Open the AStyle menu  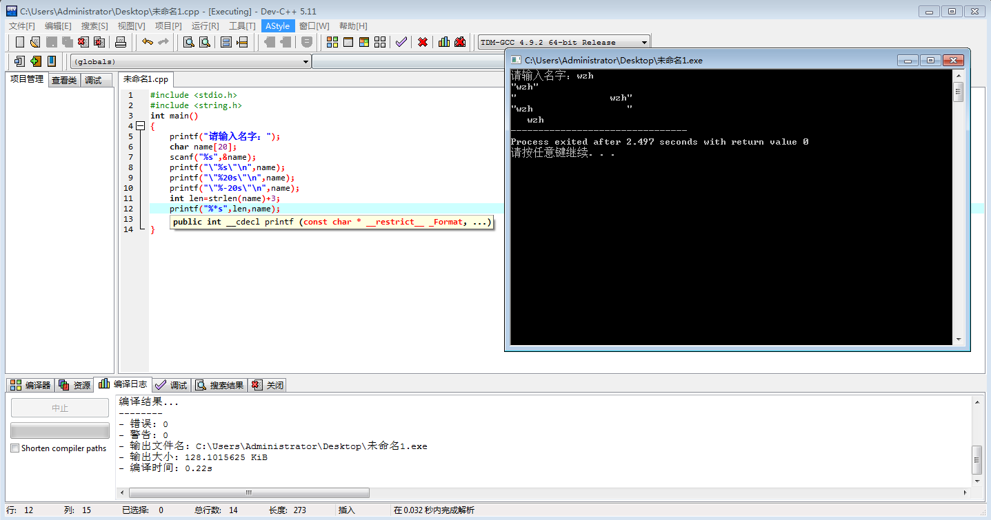[278, 25]
